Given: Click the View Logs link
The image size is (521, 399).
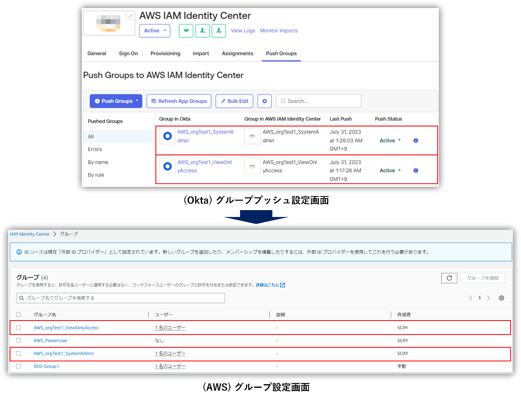Looking at the screenshot, I should [x=243, y=31].
